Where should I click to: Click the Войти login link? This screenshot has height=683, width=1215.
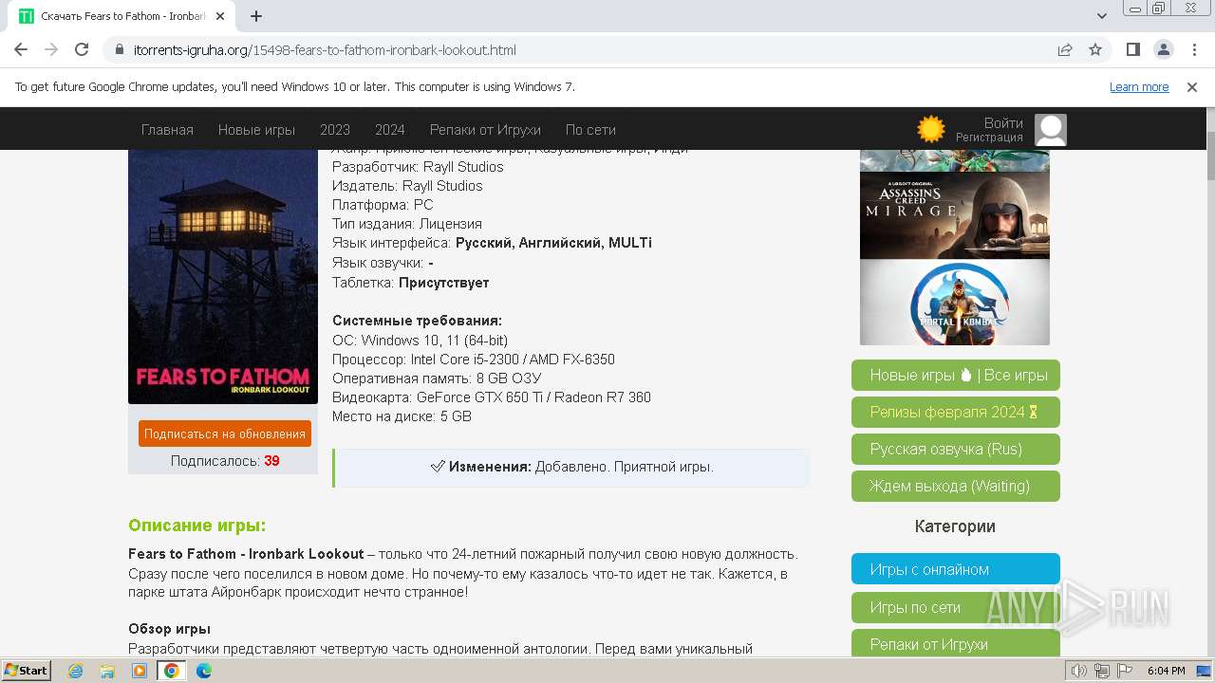coord(1003,123)
